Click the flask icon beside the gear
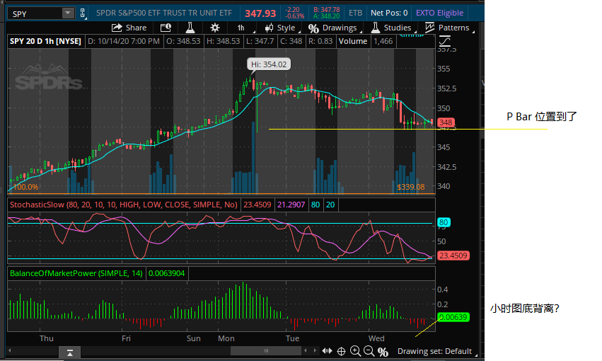This screenshot has height=361, width=602. 190,28
